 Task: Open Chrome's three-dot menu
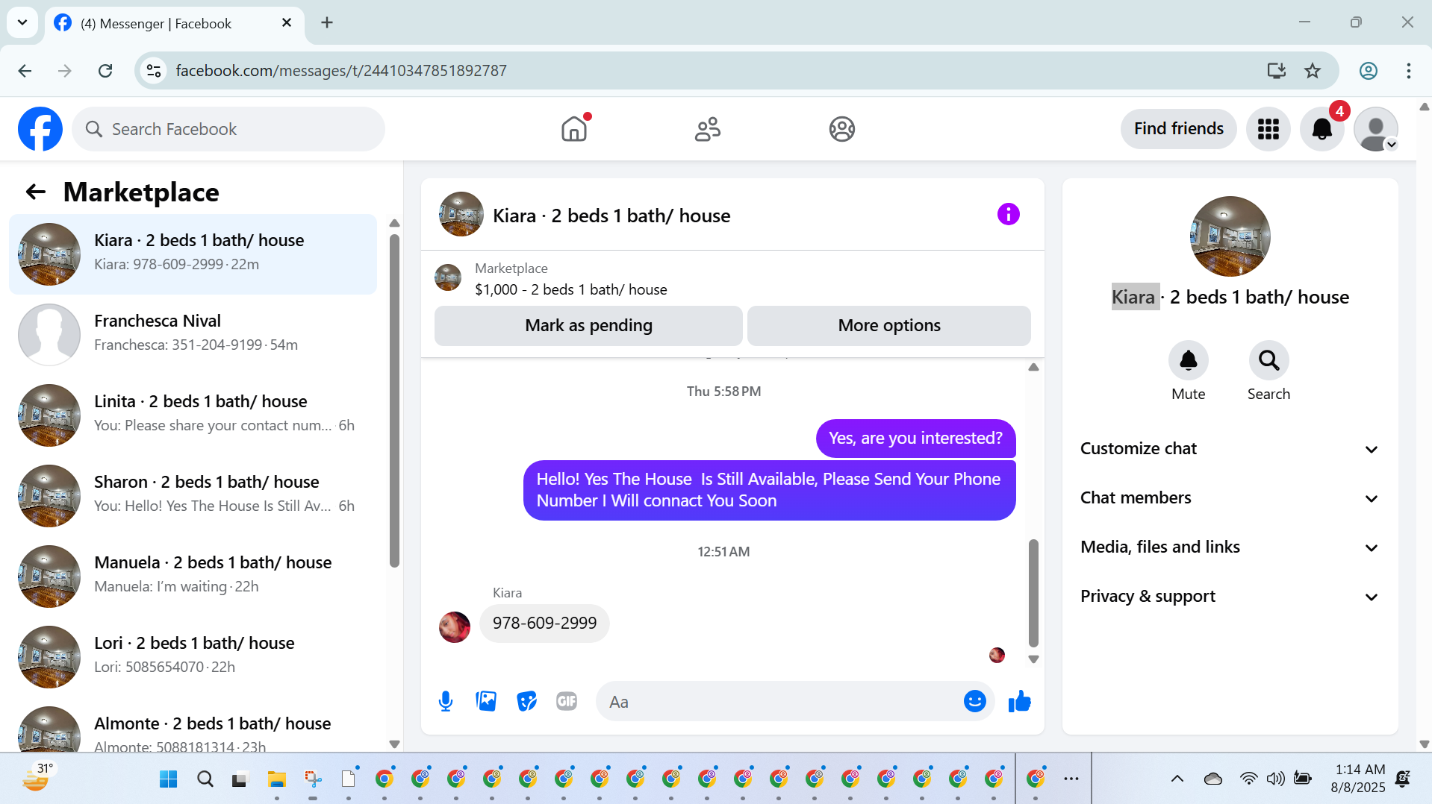1408,71
